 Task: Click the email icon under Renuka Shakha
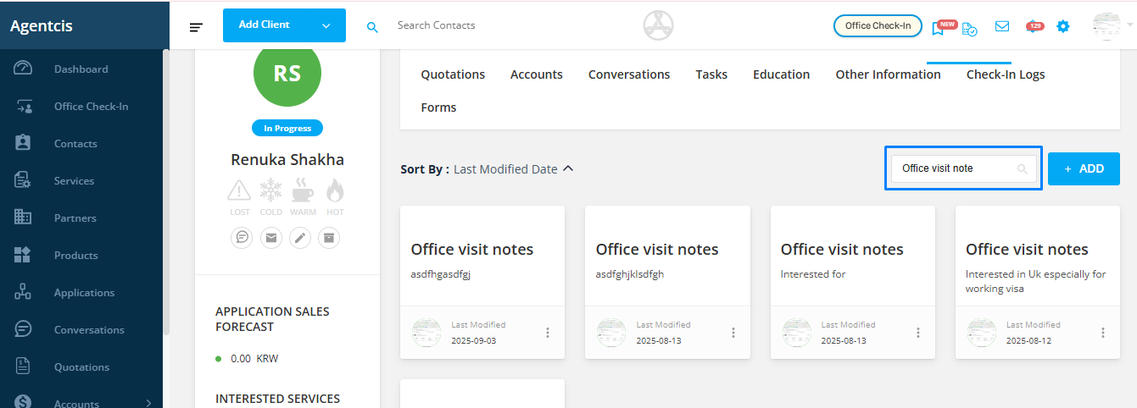tap(271, 238)
